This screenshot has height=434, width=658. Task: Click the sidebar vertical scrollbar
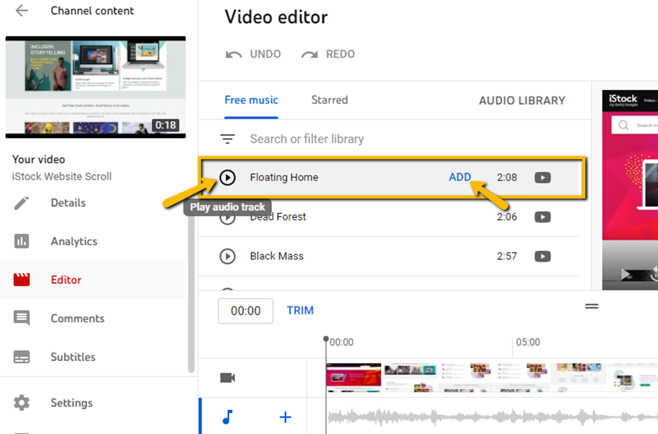click(x=191, y=294)
